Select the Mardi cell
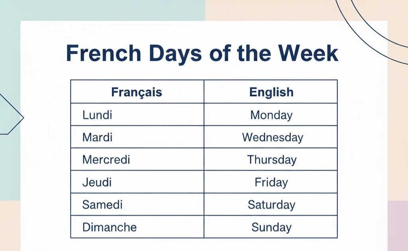Viewport: 408px width, 251px height. pyautogui.click(x=137, y=137)
